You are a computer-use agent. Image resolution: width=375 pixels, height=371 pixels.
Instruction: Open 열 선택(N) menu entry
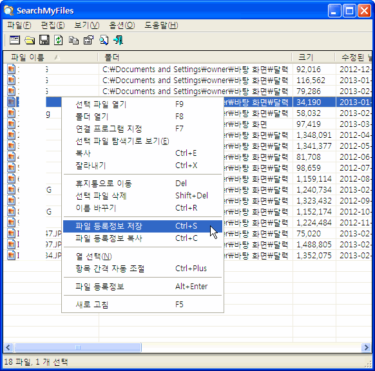pos(143,256)
